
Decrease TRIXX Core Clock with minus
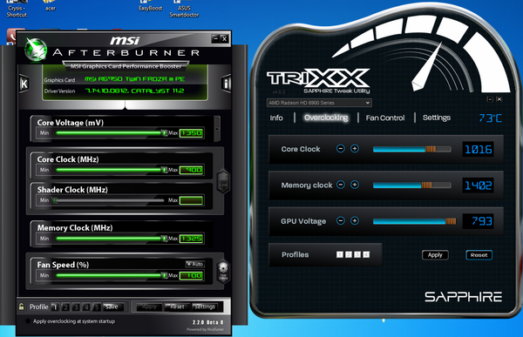click(341, 149)
